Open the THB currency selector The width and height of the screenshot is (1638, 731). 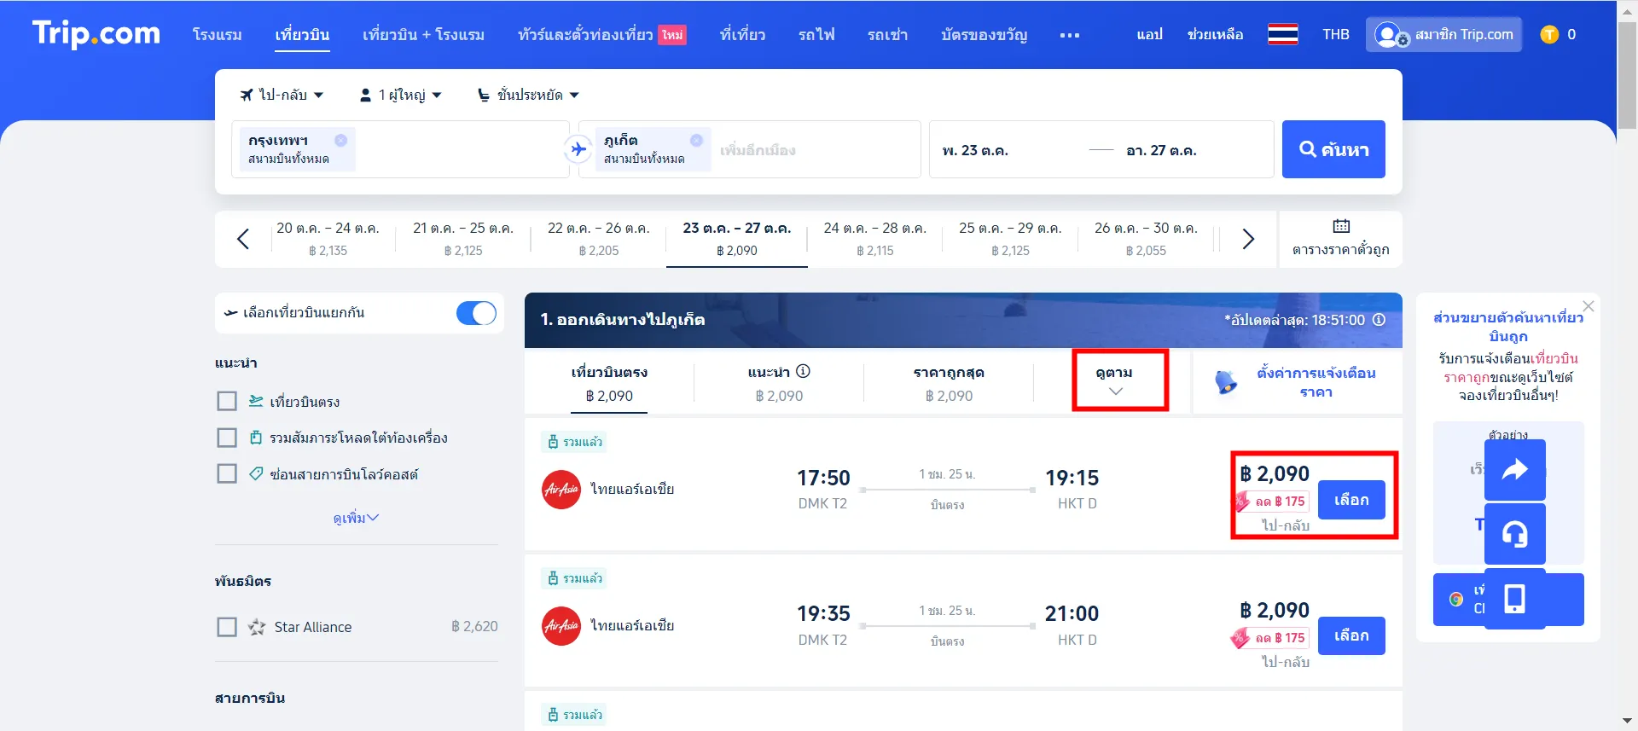(1335, 34)
